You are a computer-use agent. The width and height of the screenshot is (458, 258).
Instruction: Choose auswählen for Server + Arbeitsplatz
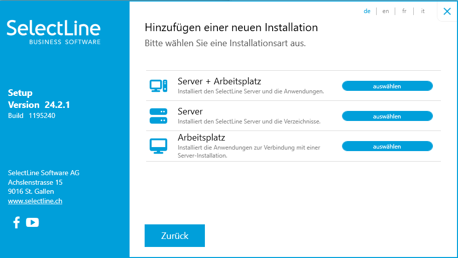coord(387,86)
